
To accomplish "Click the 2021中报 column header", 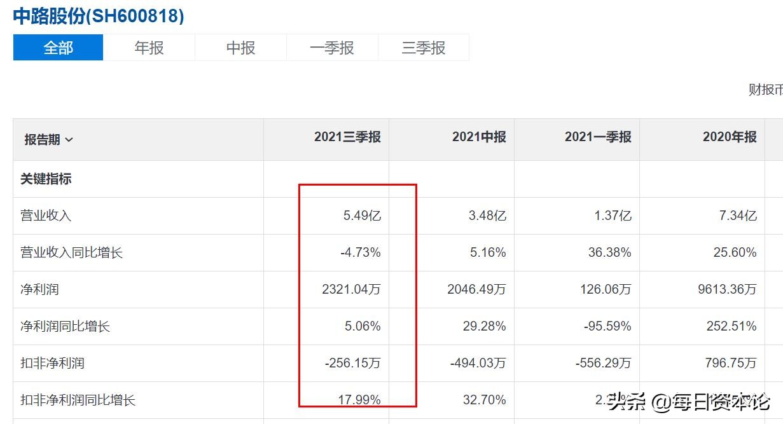I will tap(479, 137).
